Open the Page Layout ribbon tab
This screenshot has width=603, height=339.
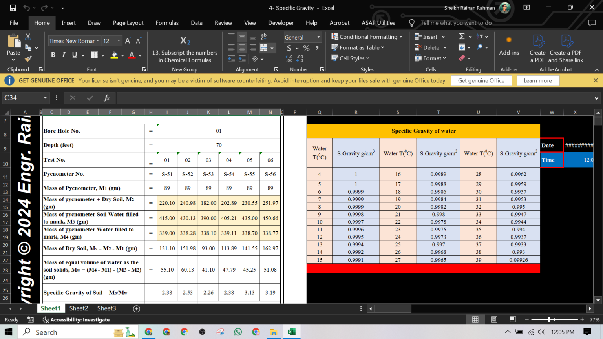click(x=128, y=23)
